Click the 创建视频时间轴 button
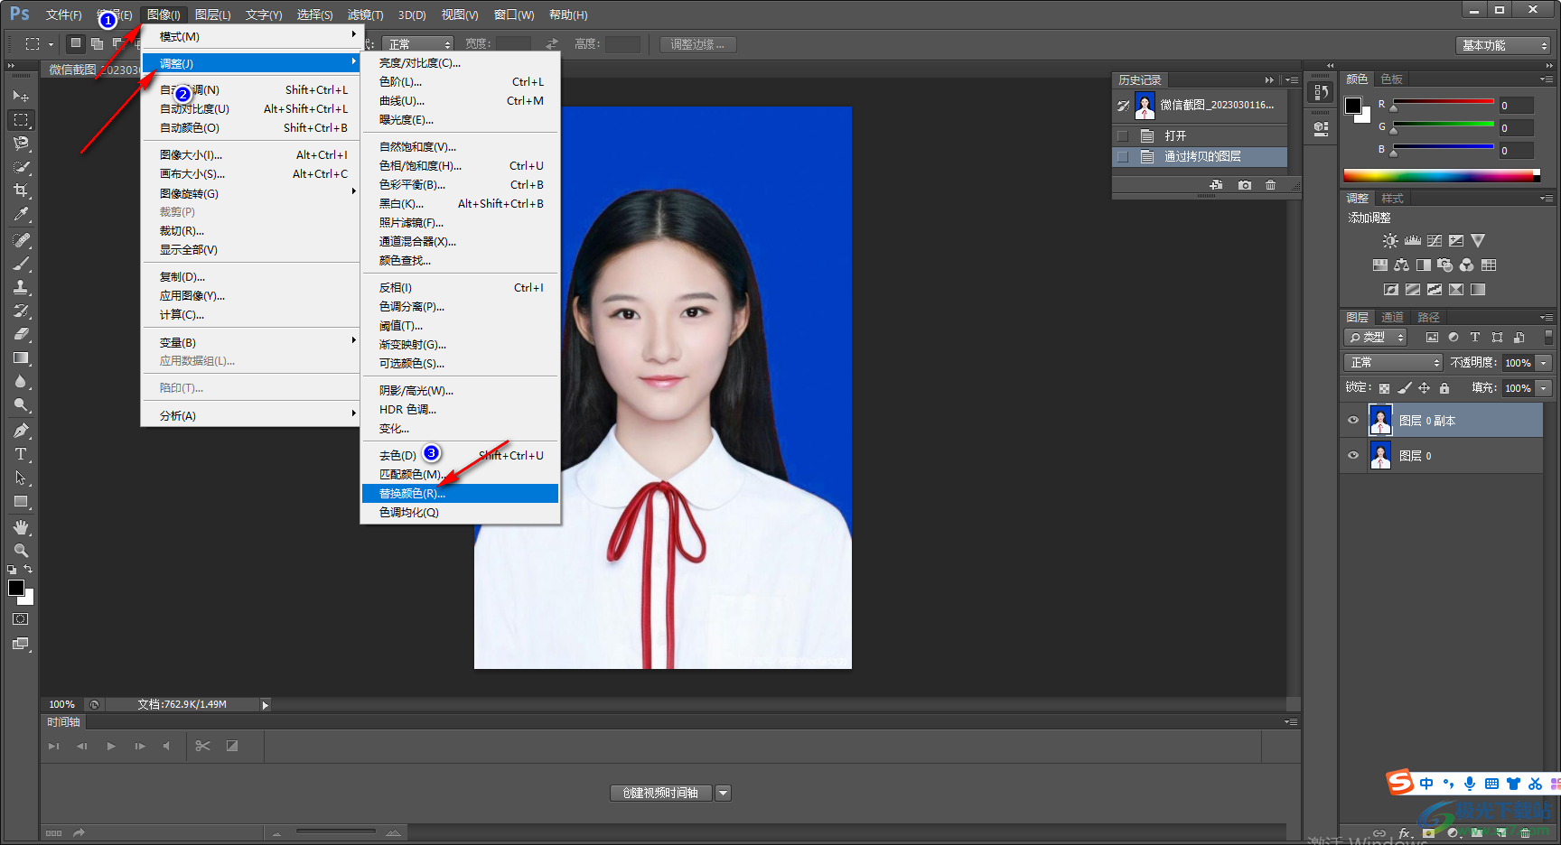Viewport: 1561px width, 845px height. coord(660,794)
